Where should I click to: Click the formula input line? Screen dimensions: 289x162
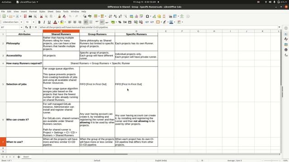tap(158, 27)
